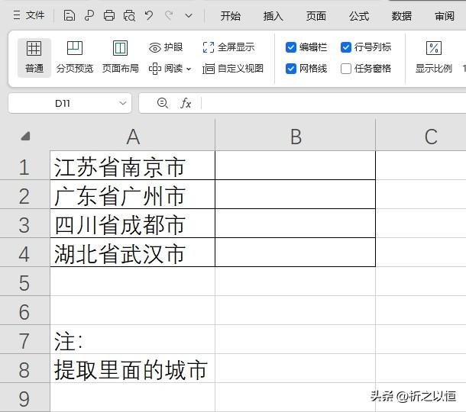The width and height of the screenshot is (466, 412).
Task: Click the Name Box showing D11
Action: click(63, 103)
